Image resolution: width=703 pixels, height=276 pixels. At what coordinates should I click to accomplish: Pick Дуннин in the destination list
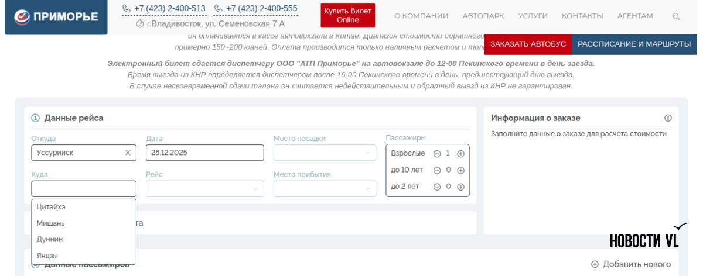(50, 240)
